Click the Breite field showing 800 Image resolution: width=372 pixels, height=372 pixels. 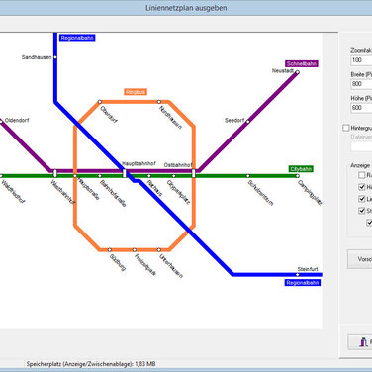pos(361,84)
